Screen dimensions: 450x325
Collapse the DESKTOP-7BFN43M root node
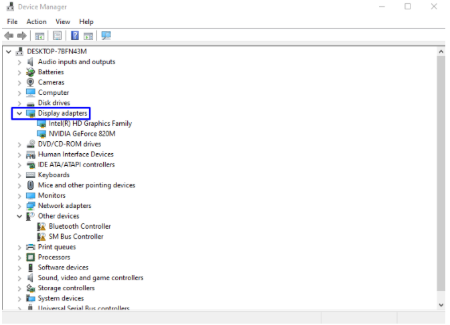pos(9,52)
